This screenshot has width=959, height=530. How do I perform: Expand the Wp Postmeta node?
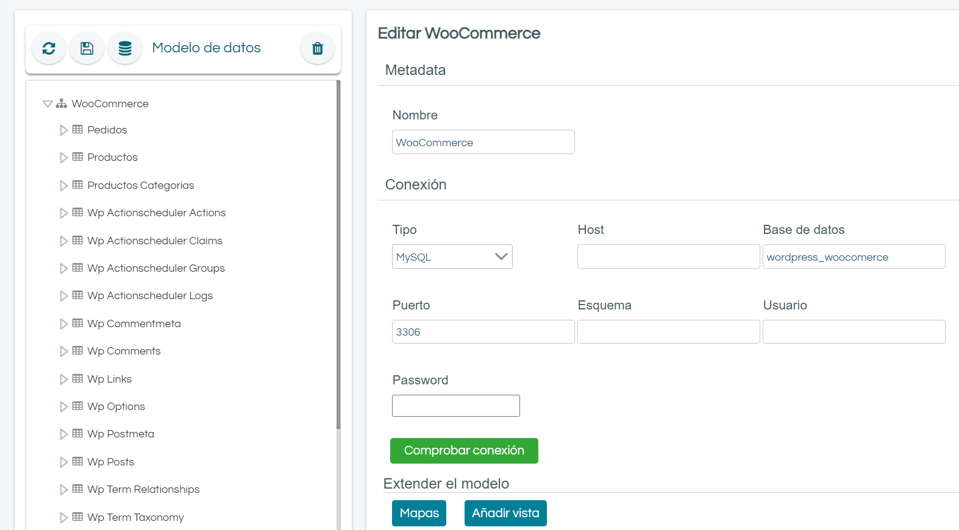pos(63,434)
